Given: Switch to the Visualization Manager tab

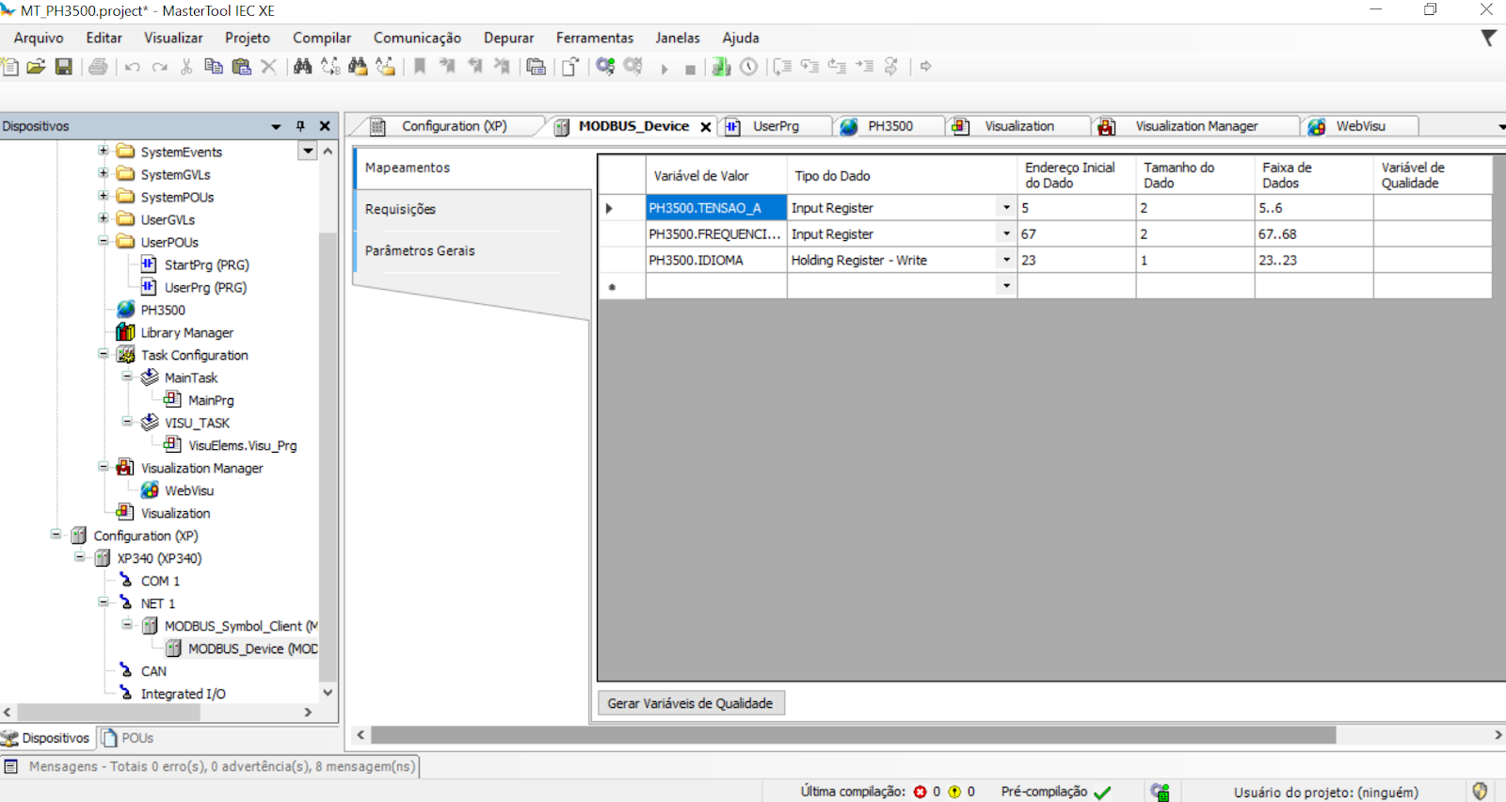Looking at the screenshot, I should tap(1195, 126).
